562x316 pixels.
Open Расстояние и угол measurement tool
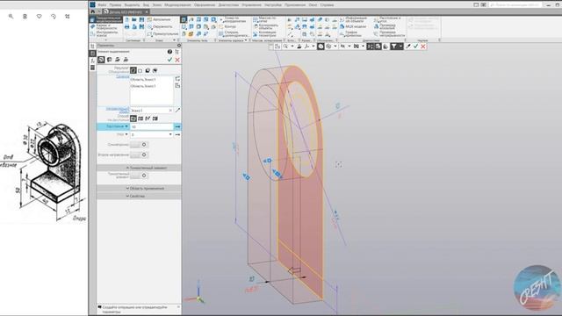point(387,19)
